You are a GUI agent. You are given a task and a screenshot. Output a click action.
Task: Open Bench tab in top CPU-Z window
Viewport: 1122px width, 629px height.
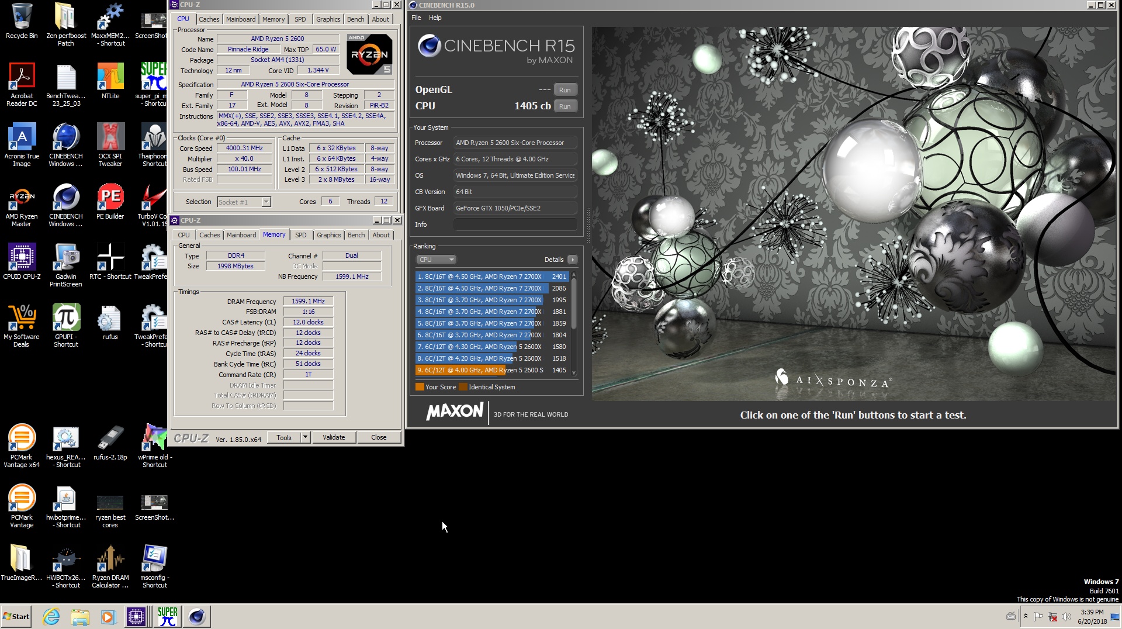point(355,19)
